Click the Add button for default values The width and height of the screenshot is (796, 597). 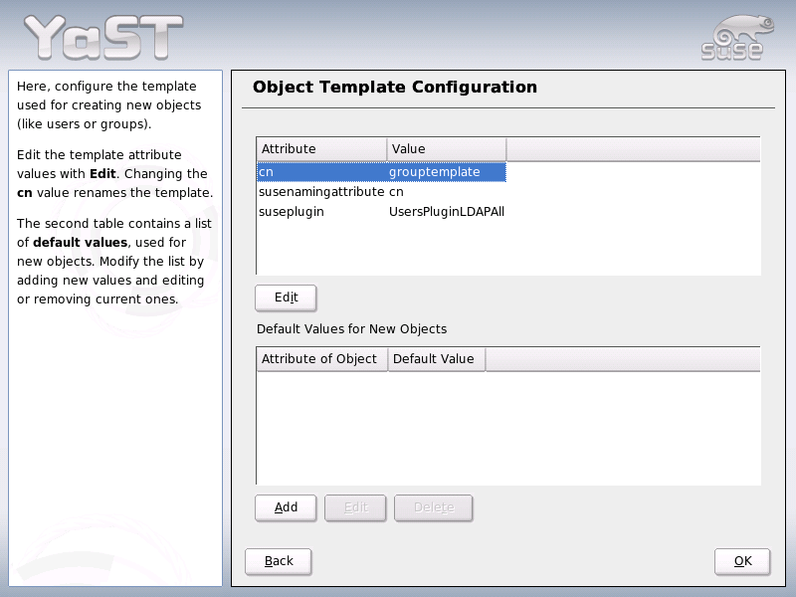click(286, 507)
